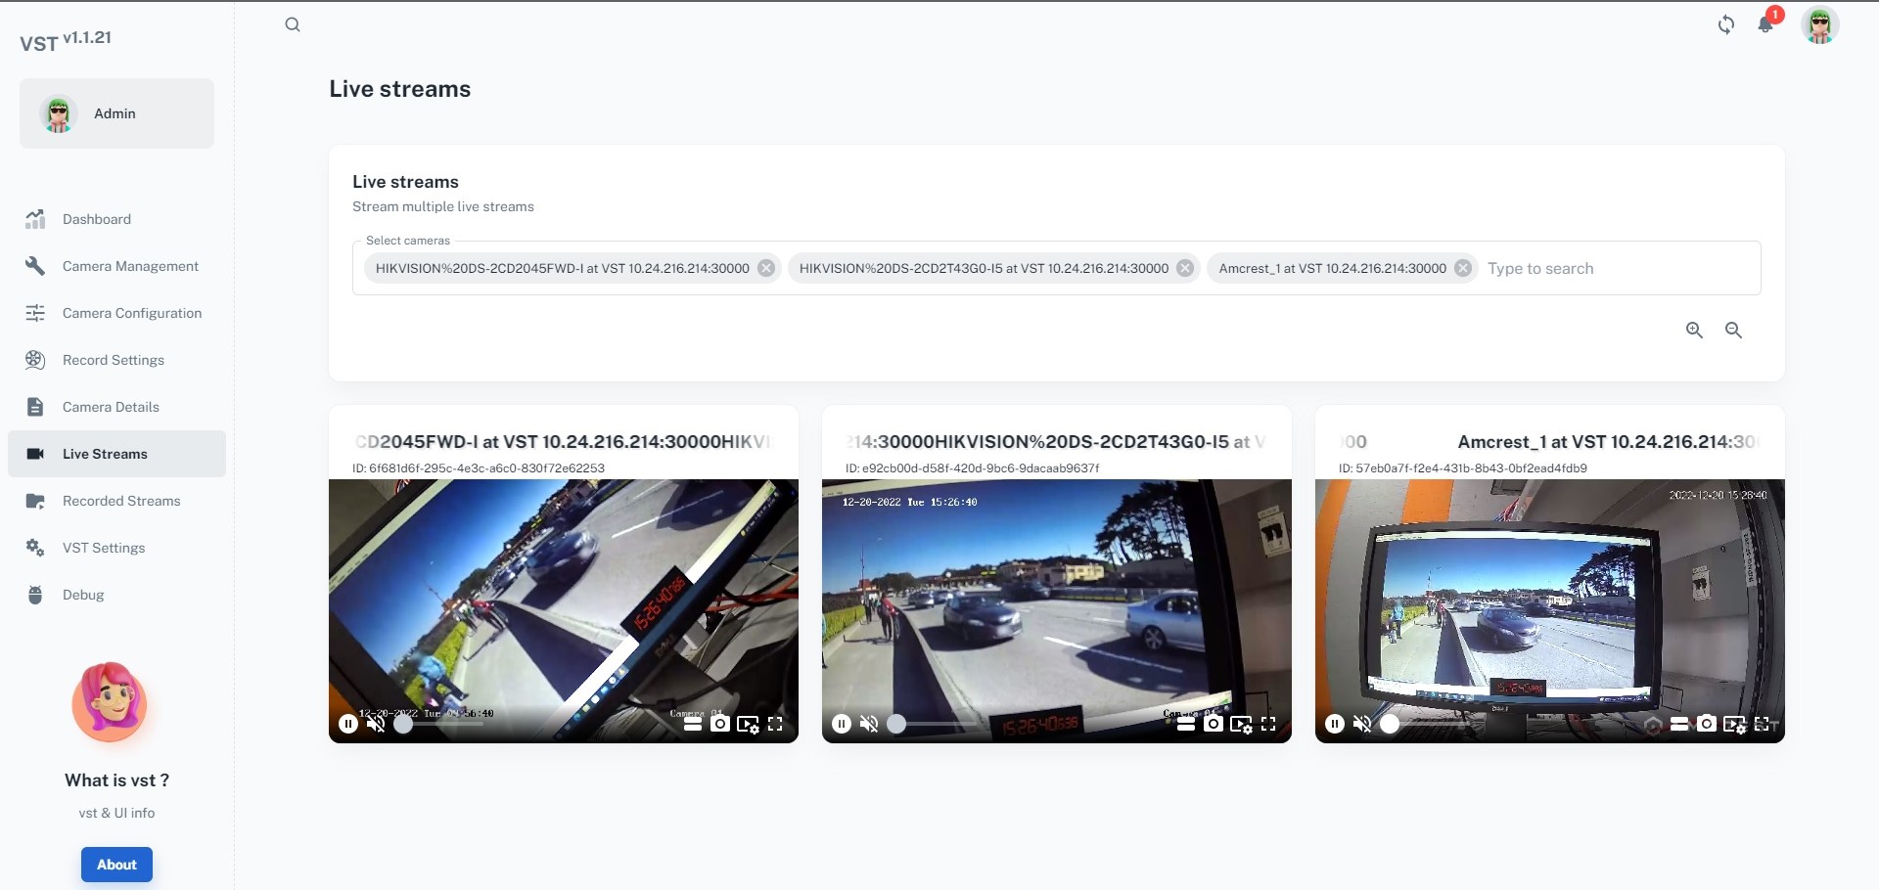The height and width of the screenshot is (890, 1879).
Task: Click the sync/refresh icon in the top bar
Action: click(x=1727, y=25)
